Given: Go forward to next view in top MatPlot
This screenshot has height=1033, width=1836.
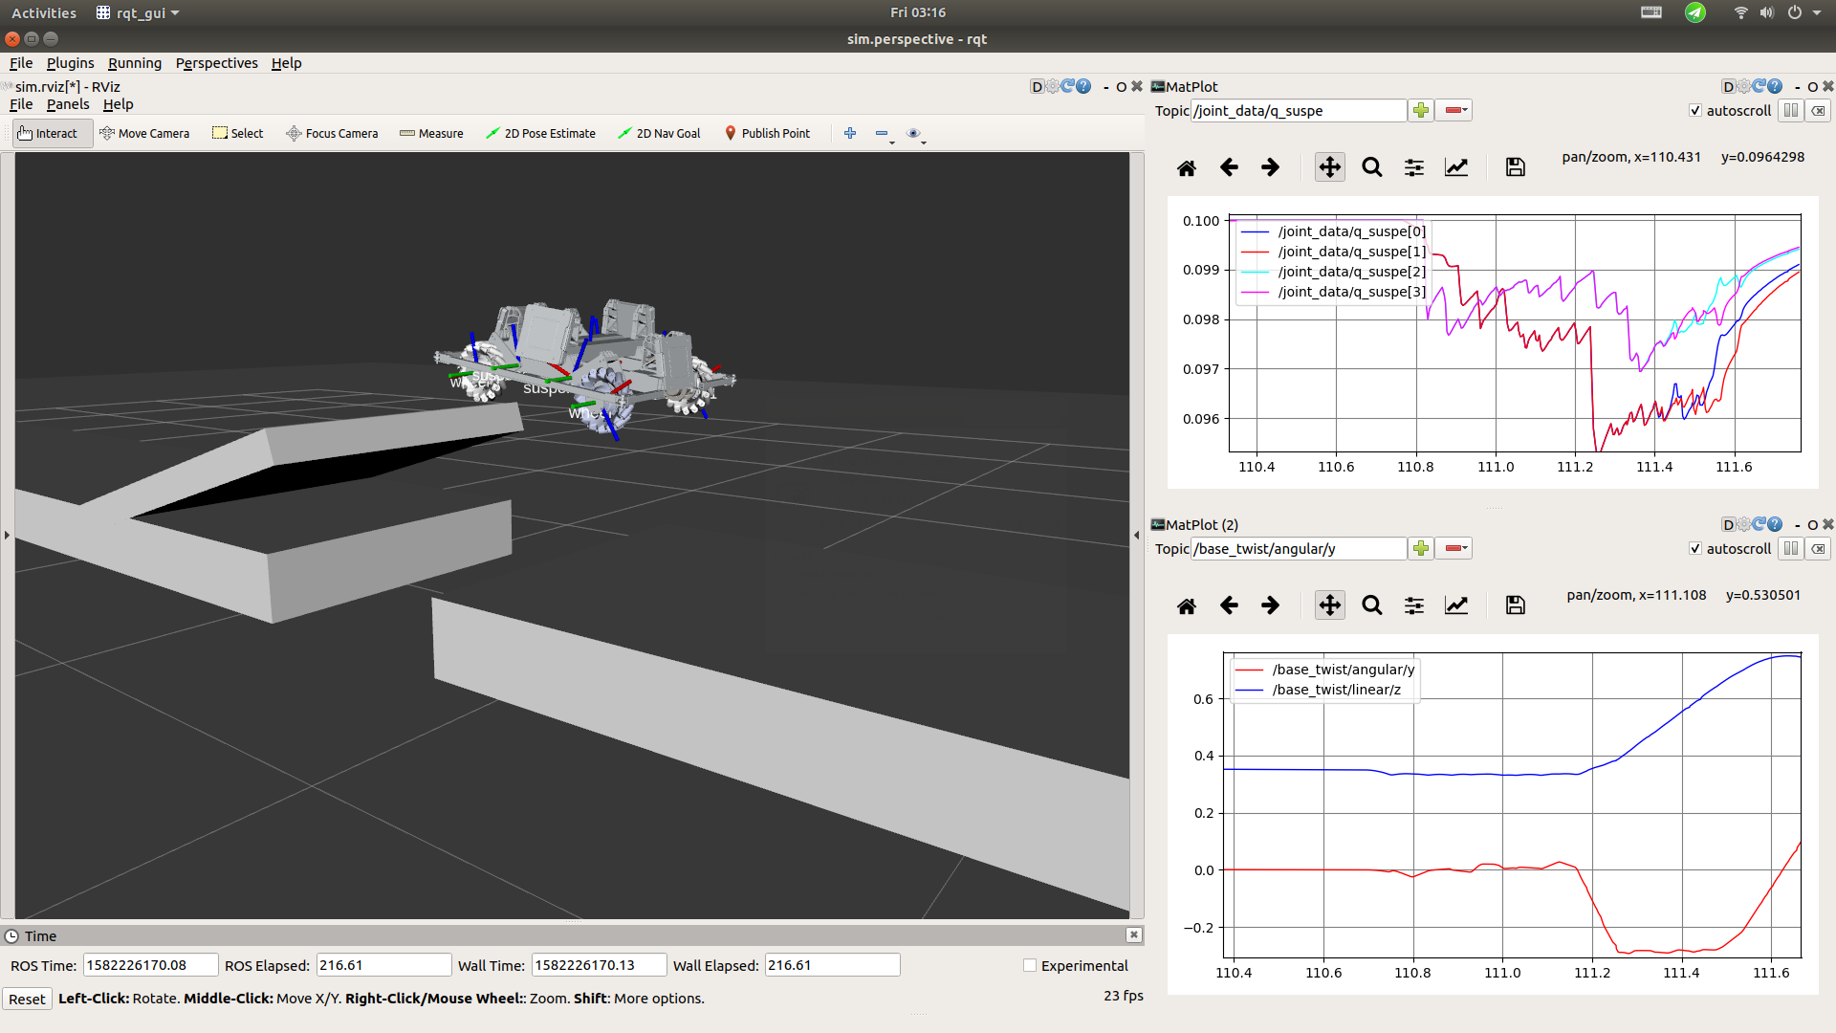Looking at the screenshot, I should (x=1270, y=167).
